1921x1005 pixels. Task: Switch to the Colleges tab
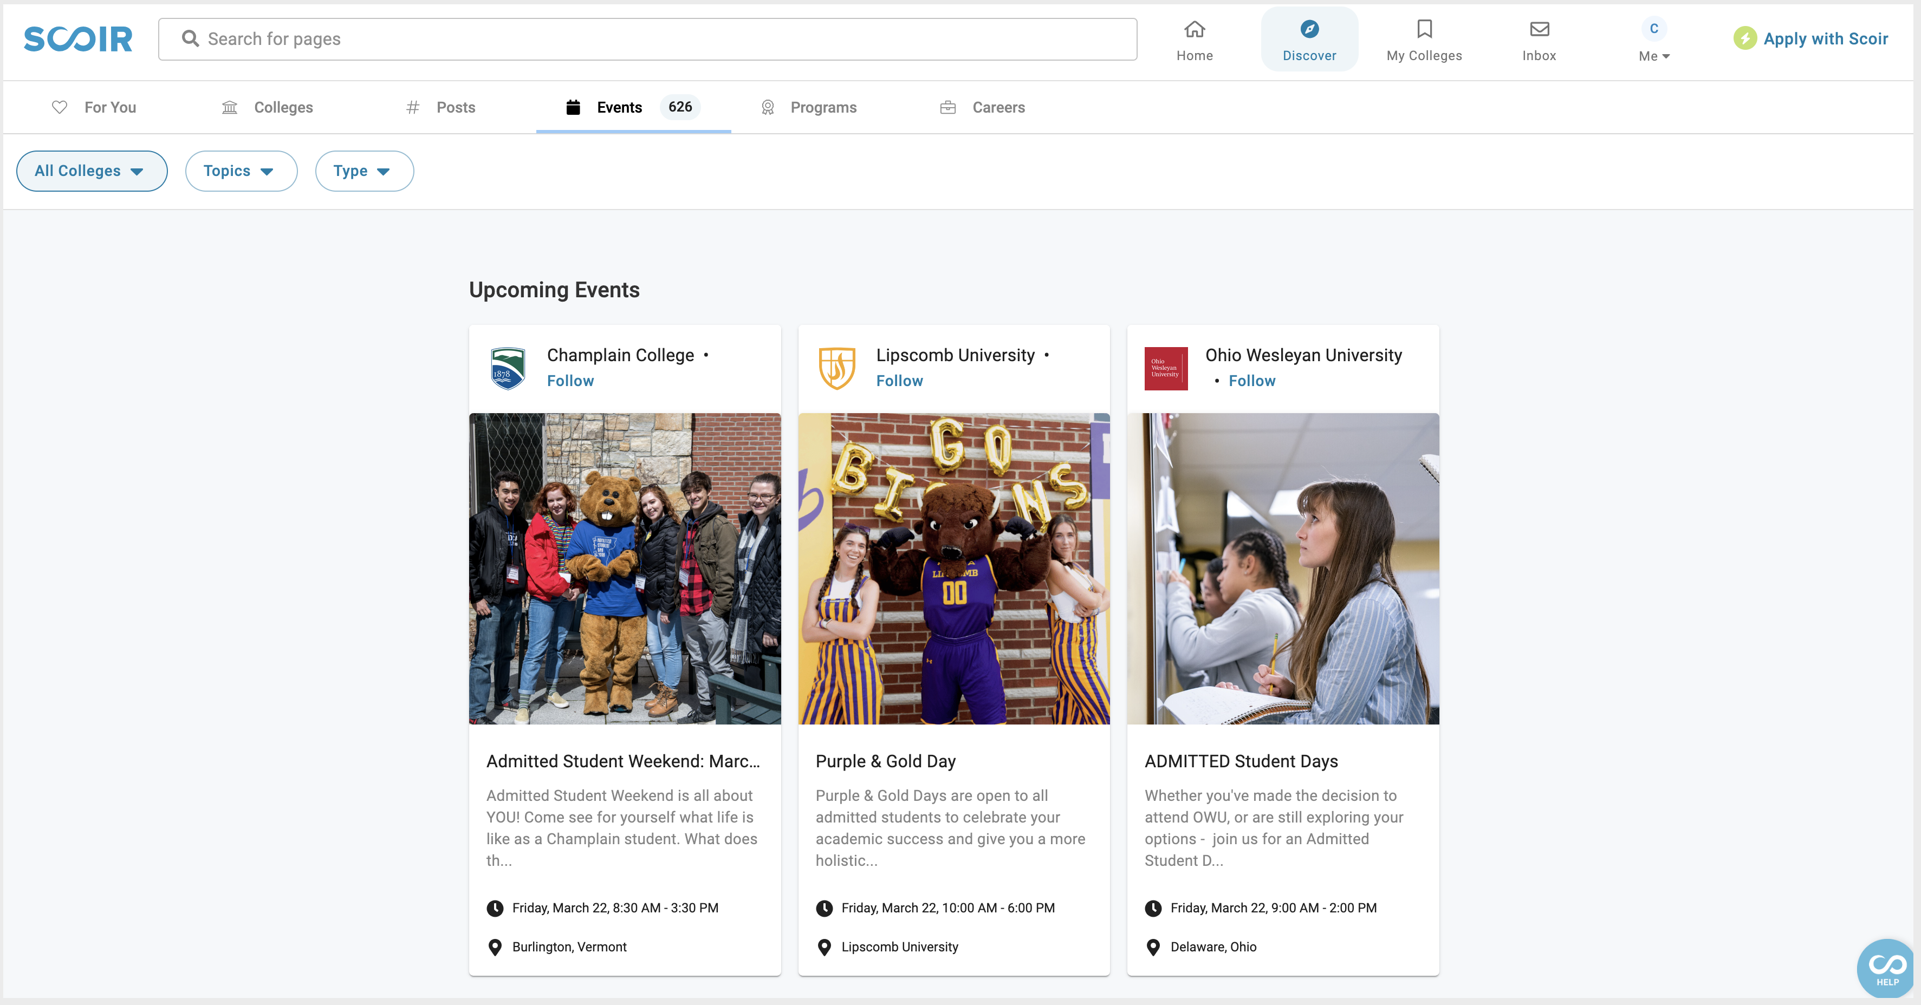click(x=267, y=107)
